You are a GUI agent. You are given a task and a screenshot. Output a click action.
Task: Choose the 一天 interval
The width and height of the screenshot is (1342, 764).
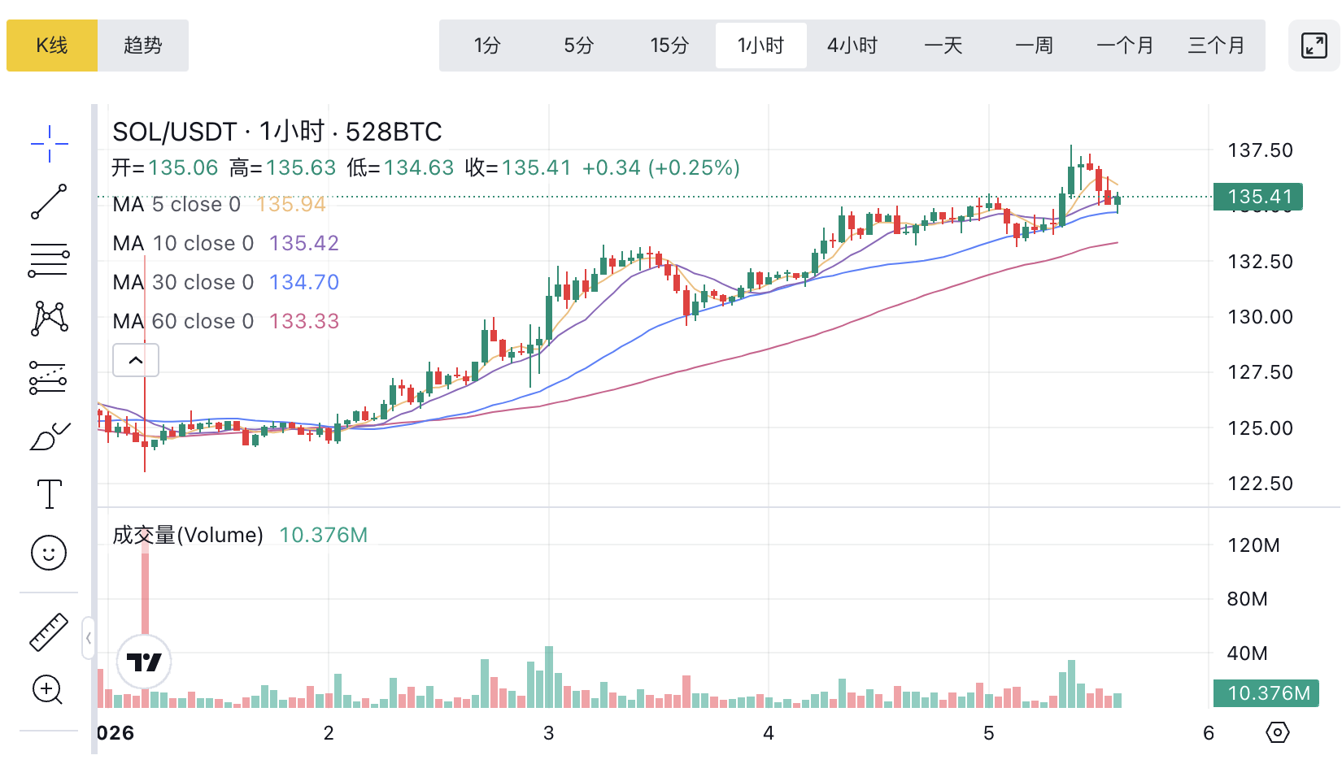click(x=943, y=46)
